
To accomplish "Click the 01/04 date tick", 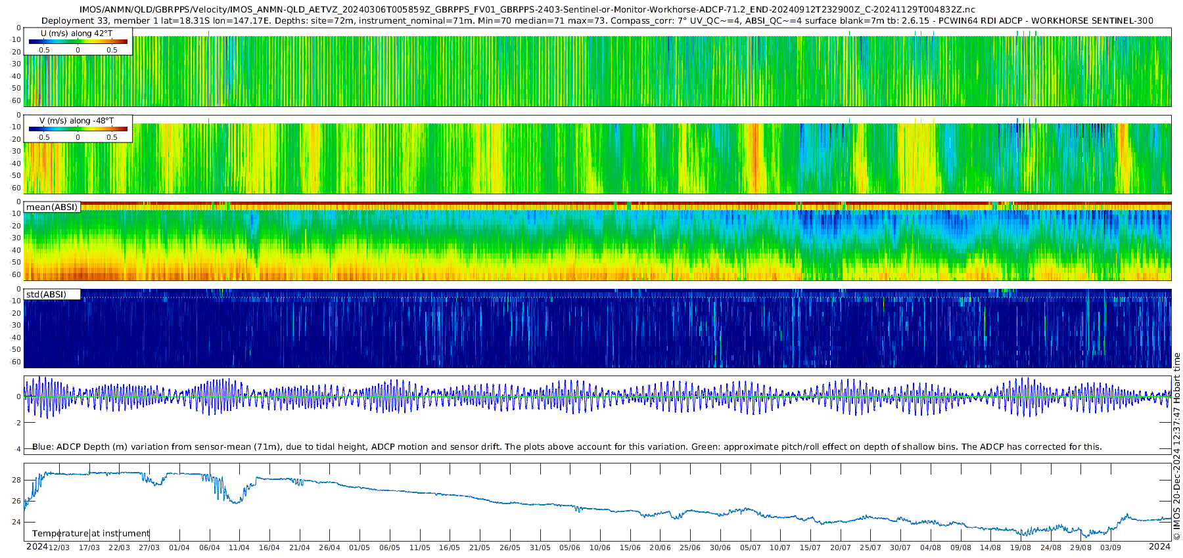I will (179, 547).
